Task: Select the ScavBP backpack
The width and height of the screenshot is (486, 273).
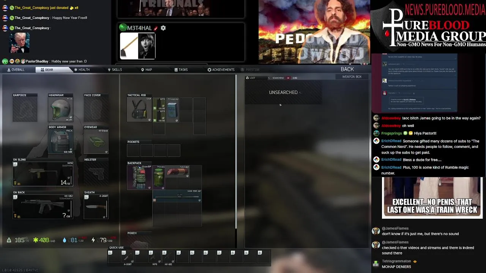Action: (139, 177)
